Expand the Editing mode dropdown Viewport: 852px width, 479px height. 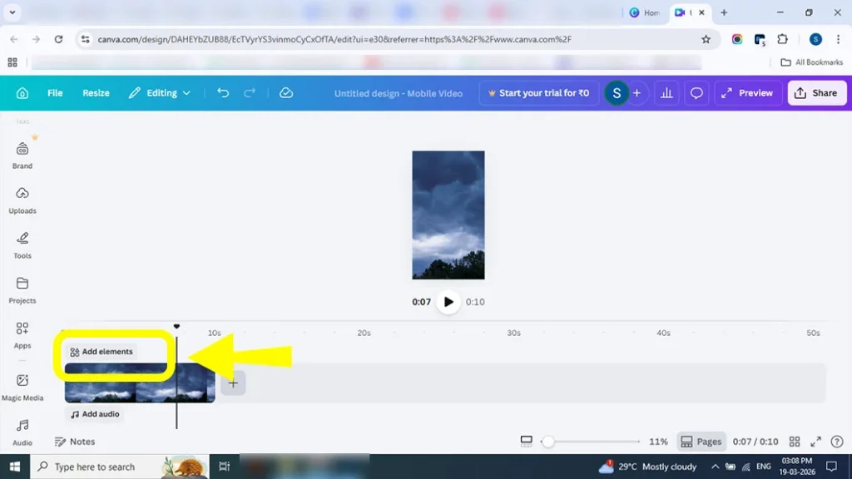click(160, 93)
